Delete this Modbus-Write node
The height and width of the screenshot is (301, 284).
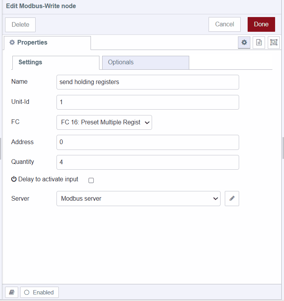(20, 25)
